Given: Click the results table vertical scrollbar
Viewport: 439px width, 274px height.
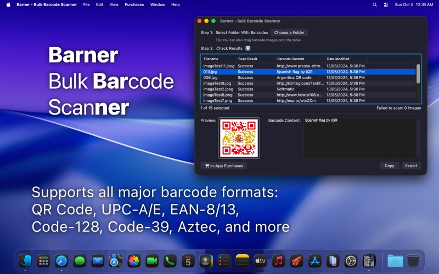Looking at the screenshot, I should (418, 74).
